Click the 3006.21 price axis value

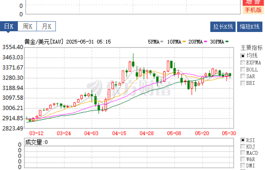[x=13, y=108]
